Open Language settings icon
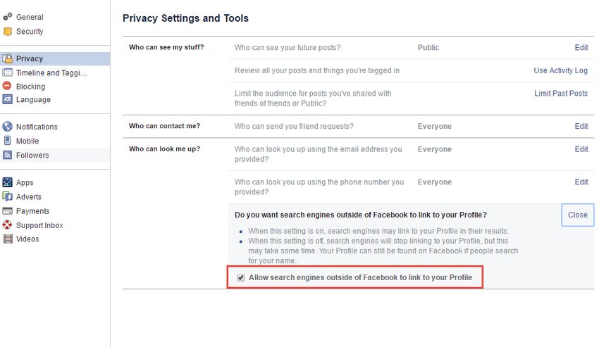 tap(7, 99)
